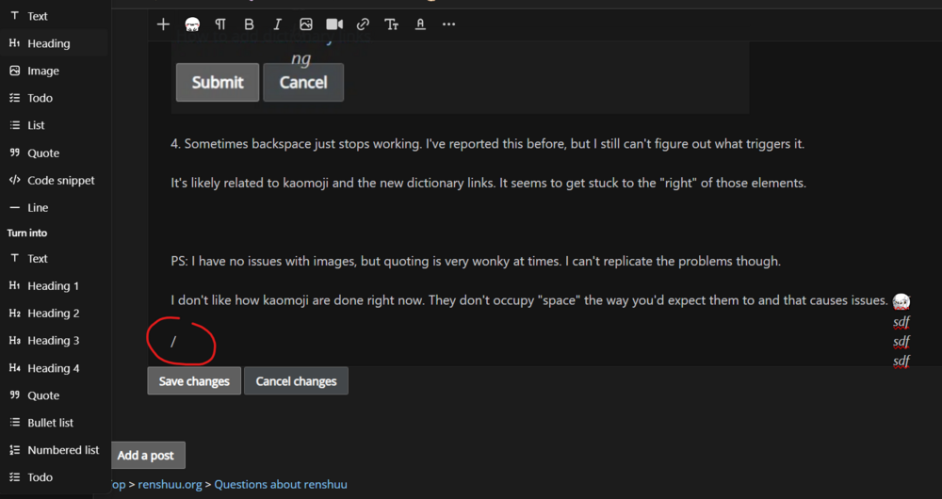The width and height of the screenshot is (942, 499).
Task: Insert an image from the toolbar
Action: coord(306,24)
